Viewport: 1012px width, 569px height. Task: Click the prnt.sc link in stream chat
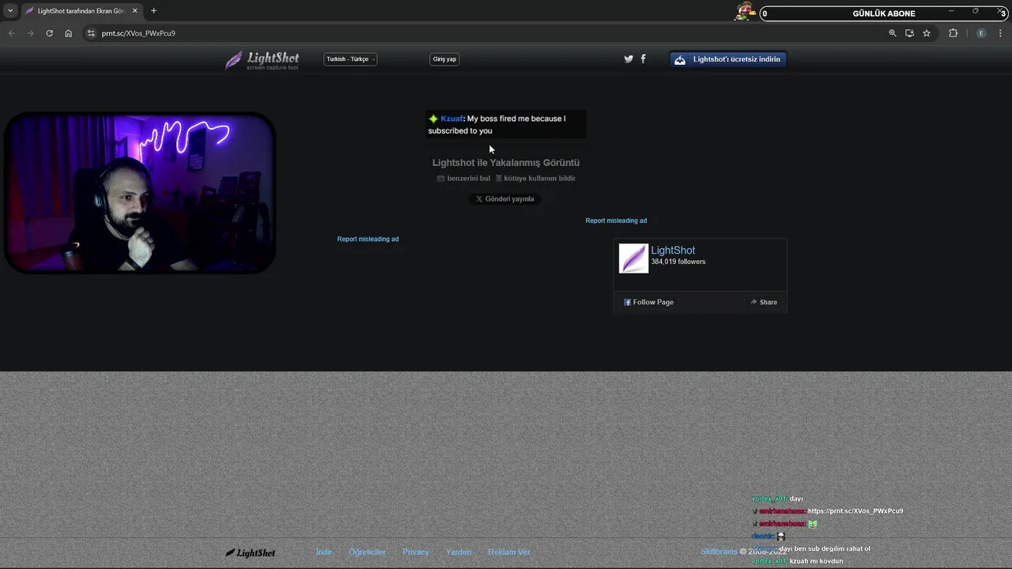tap(855, 511)
